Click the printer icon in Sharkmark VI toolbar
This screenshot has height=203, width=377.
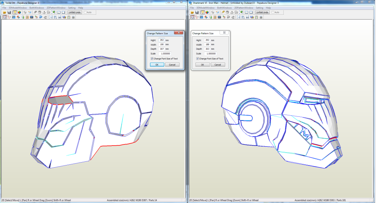click(261, 17)
